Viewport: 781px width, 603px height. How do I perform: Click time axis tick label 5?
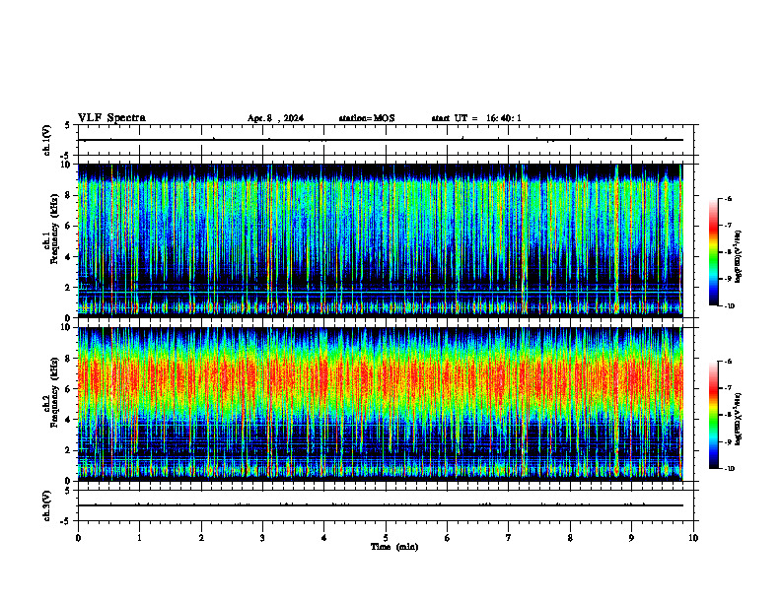click(x=386, y=538)
